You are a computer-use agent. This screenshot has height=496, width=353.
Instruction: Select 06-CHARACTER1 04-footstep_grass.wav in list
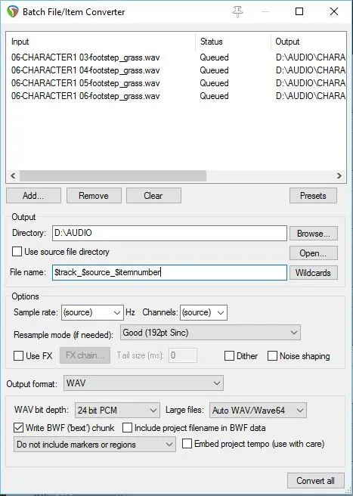click(85, 70)
